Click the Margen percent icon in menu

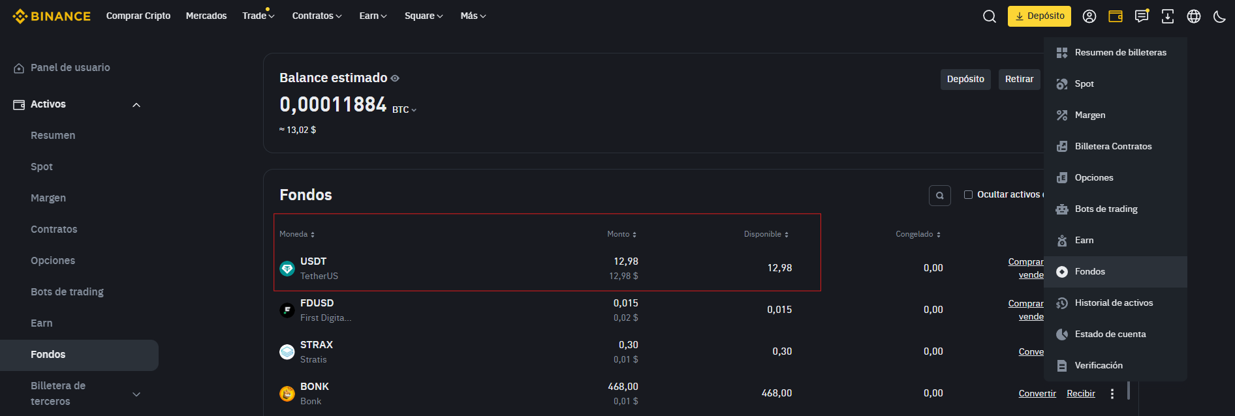1062,115
